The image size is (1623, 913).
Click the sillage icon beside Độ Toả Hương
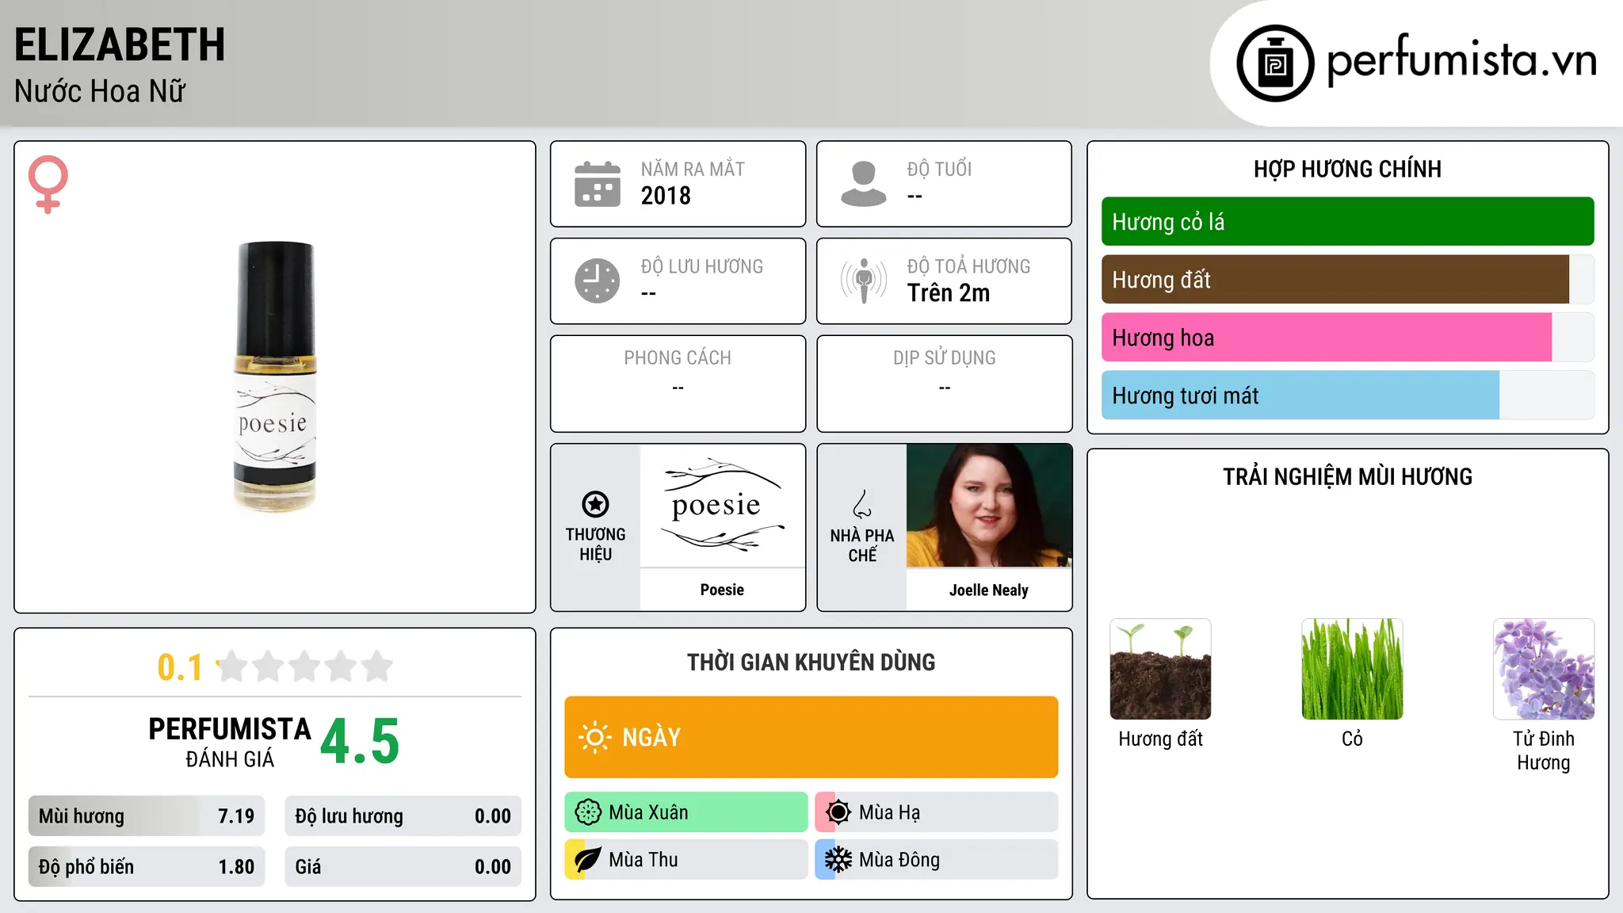click(864, 281)
